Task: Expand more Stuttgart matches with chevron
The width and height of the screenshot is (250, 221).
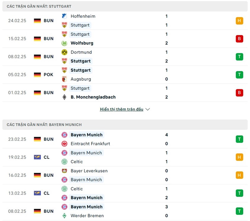Action: 148,109
